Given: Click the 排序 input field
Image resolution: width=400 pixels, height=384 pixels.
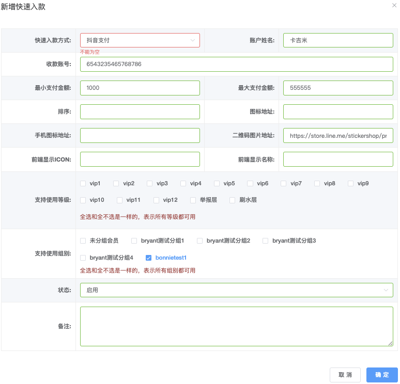Looking at the screenshot, I should [140, 111].
